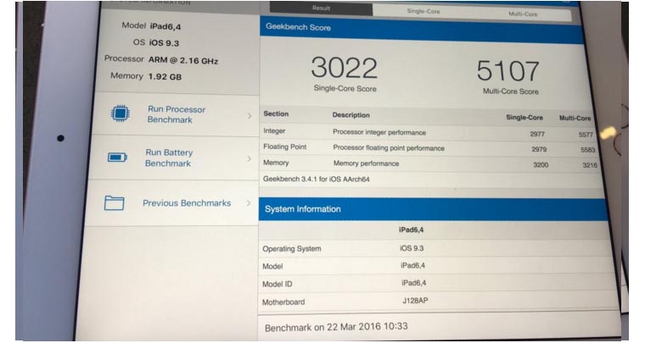Click Geekbench 3.4.1 for iOS AArch64 text
This screenshot has height=343, width=645.
(x=317, y=180)
